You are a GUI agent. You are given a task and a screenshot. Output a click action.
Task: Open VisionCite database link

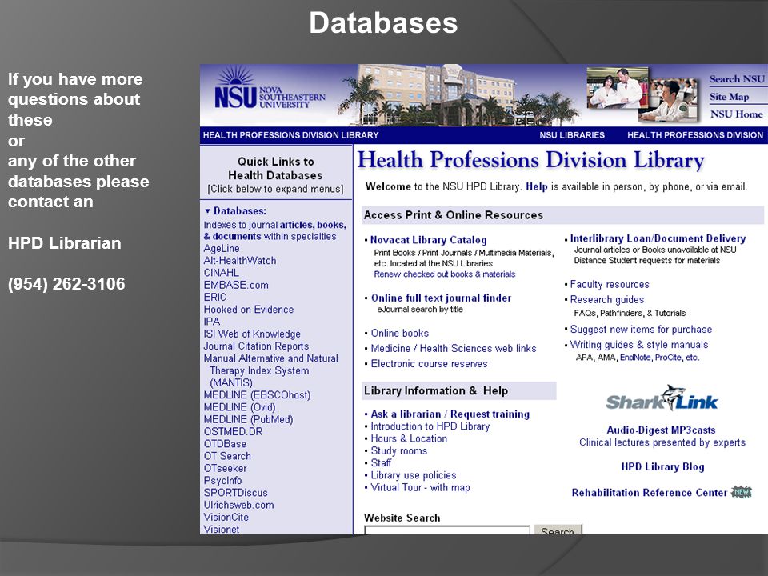[x=226, y=518]
